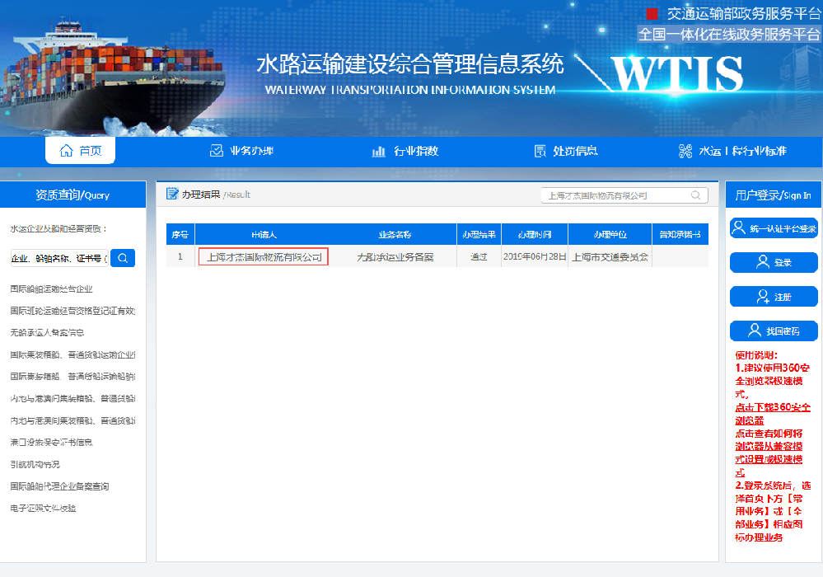
Task: Click the 上海市交通委员会 cell
Action: point(610,256)
